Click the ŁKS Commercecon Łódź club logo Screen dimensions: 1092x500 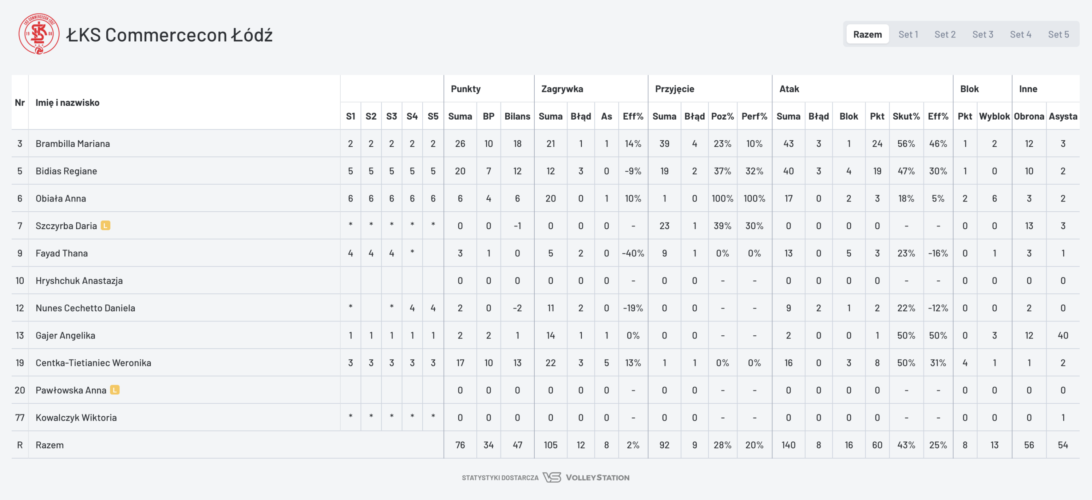39,34
